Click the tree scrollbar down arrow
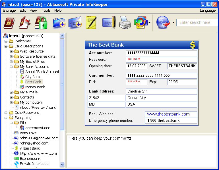Screen dimensions: 219x170 [x=62, y=165]
